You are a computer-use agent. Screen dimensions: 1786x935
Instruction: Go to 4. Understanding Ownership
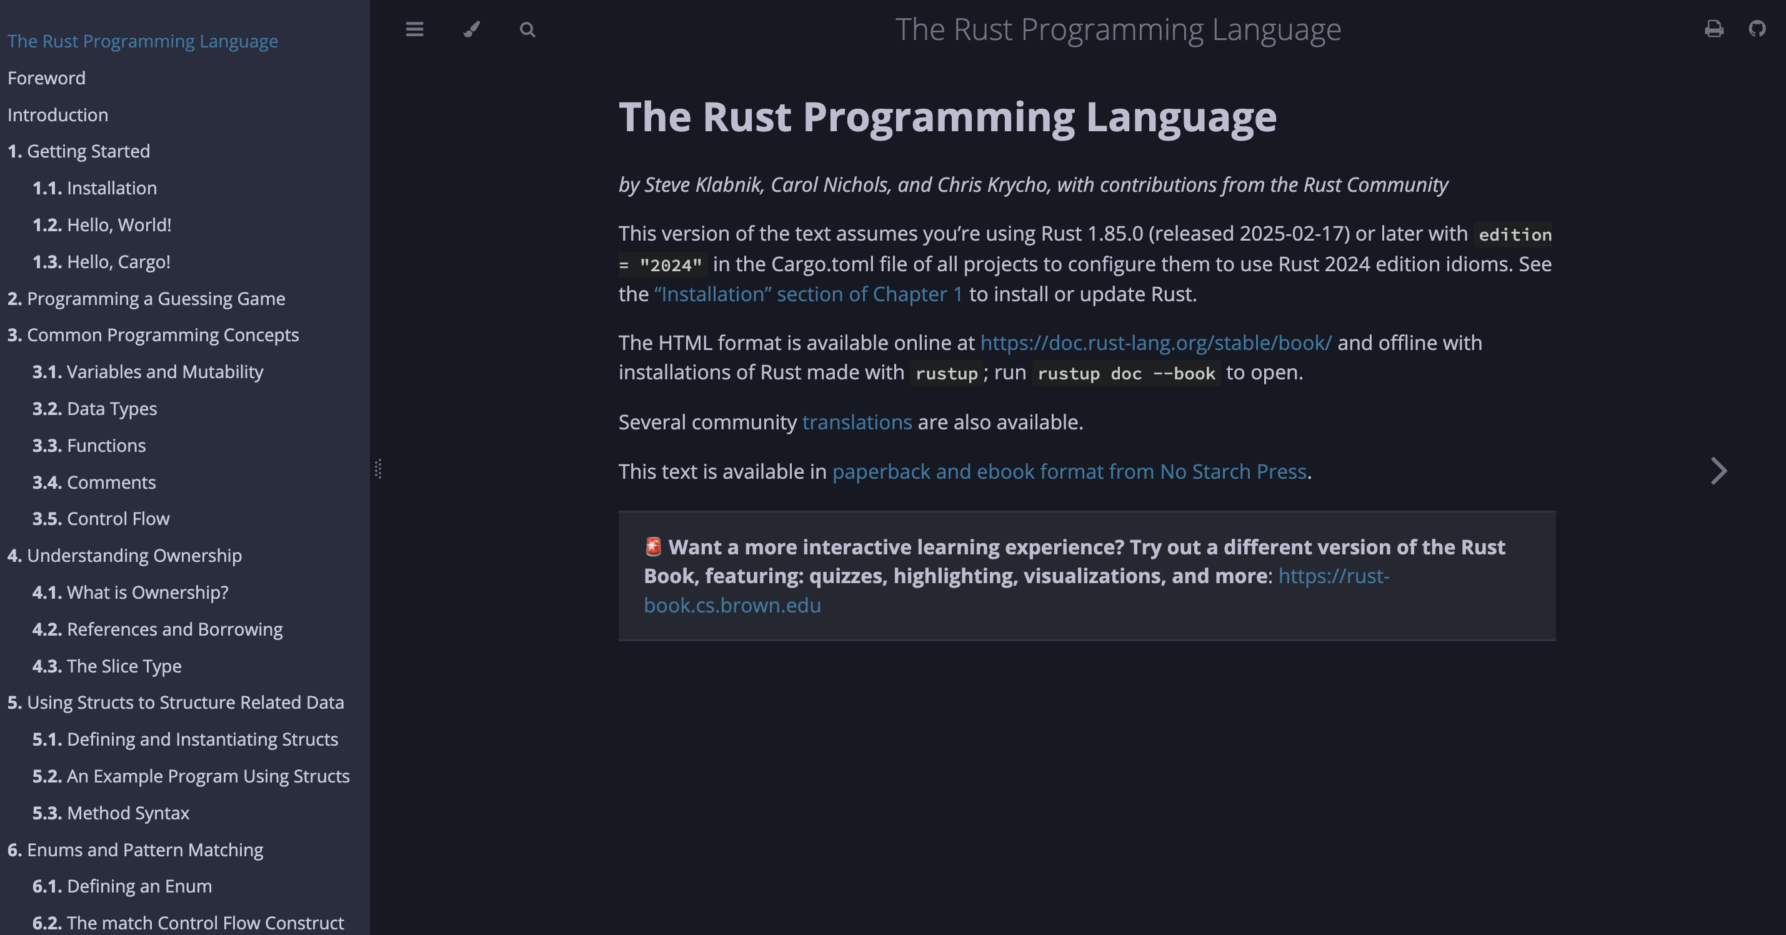pyautogui.click(x=125, y=556)
